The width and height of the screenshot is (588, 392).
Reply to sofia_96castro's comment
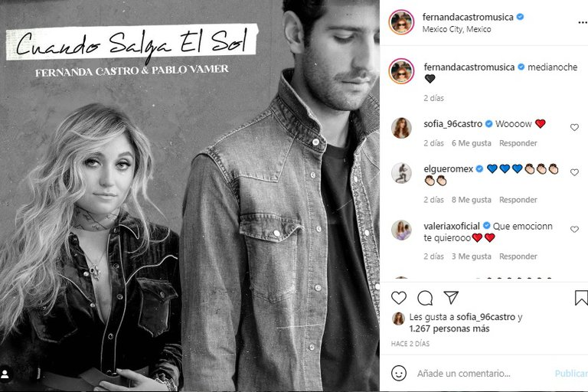(x=518, y=143)
